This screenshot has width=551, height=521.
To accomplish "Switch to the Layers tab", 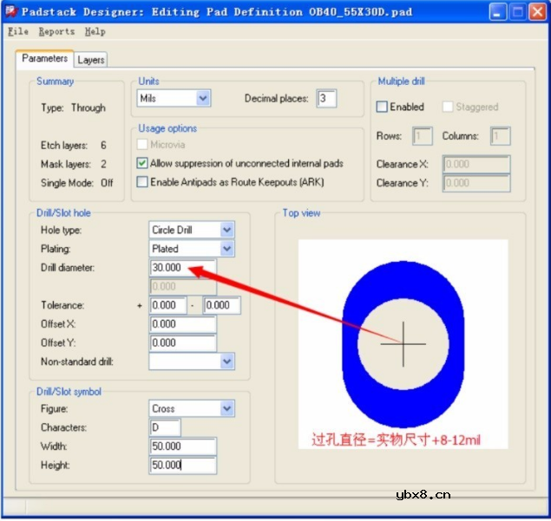I will 90,60.
